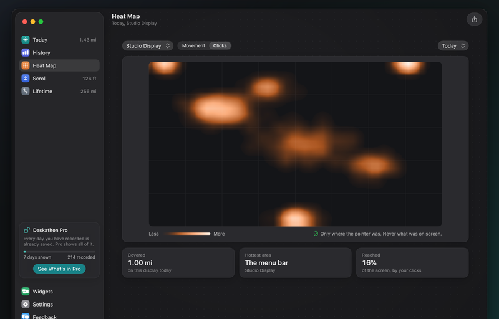Image resolution: width=499 pixels, height=319 pixels.
Task: Click the large hotspot on heat map left
Action: [x=220, y=109]
